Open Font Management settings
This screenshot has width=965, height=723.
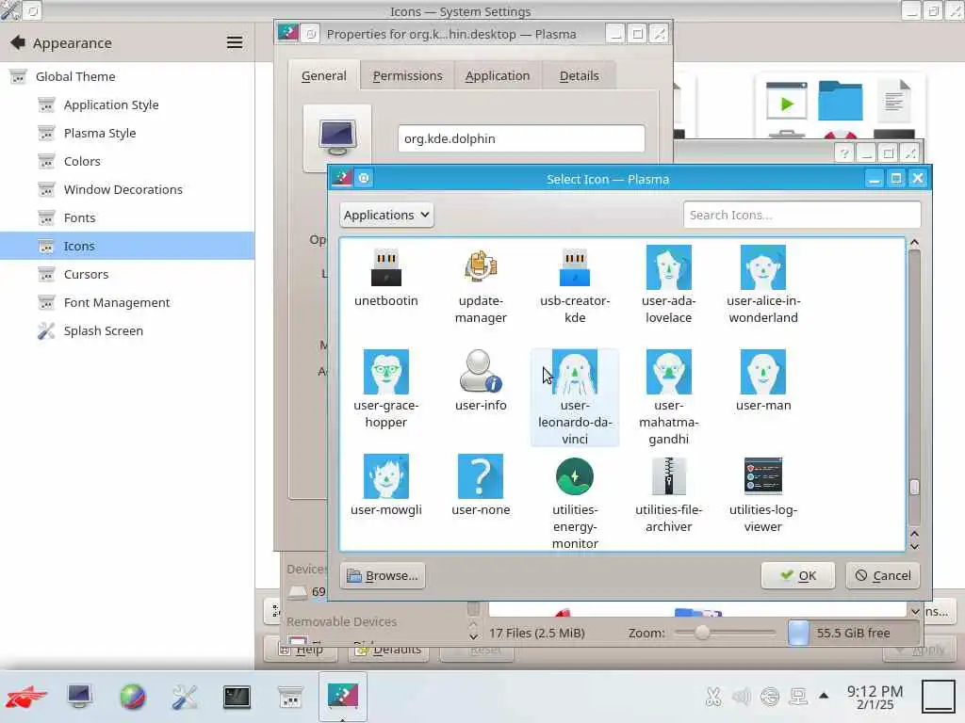[x=127, y=302]
